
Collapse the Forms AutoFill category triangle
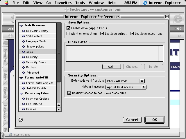pyautogui.click(x=21, y=78)
